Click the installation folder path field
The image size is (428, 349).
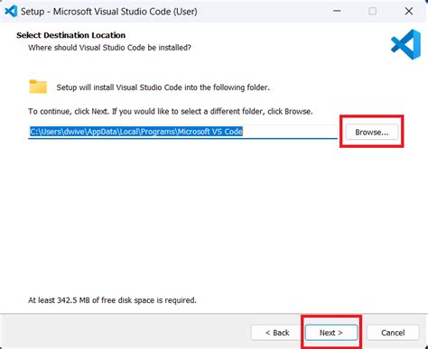pos(182,132)
